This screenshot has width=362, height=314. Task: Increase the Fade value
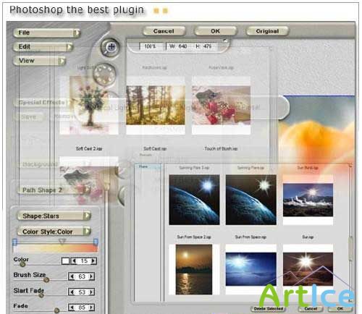click(91, 307)
